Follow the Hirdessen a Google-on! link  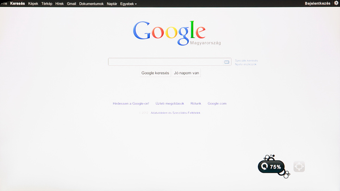coord(131,104)
